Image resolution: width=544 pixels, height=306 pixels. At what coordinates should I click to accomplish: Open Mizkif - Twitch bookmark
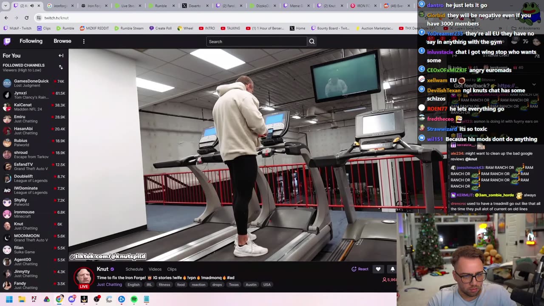17,28
